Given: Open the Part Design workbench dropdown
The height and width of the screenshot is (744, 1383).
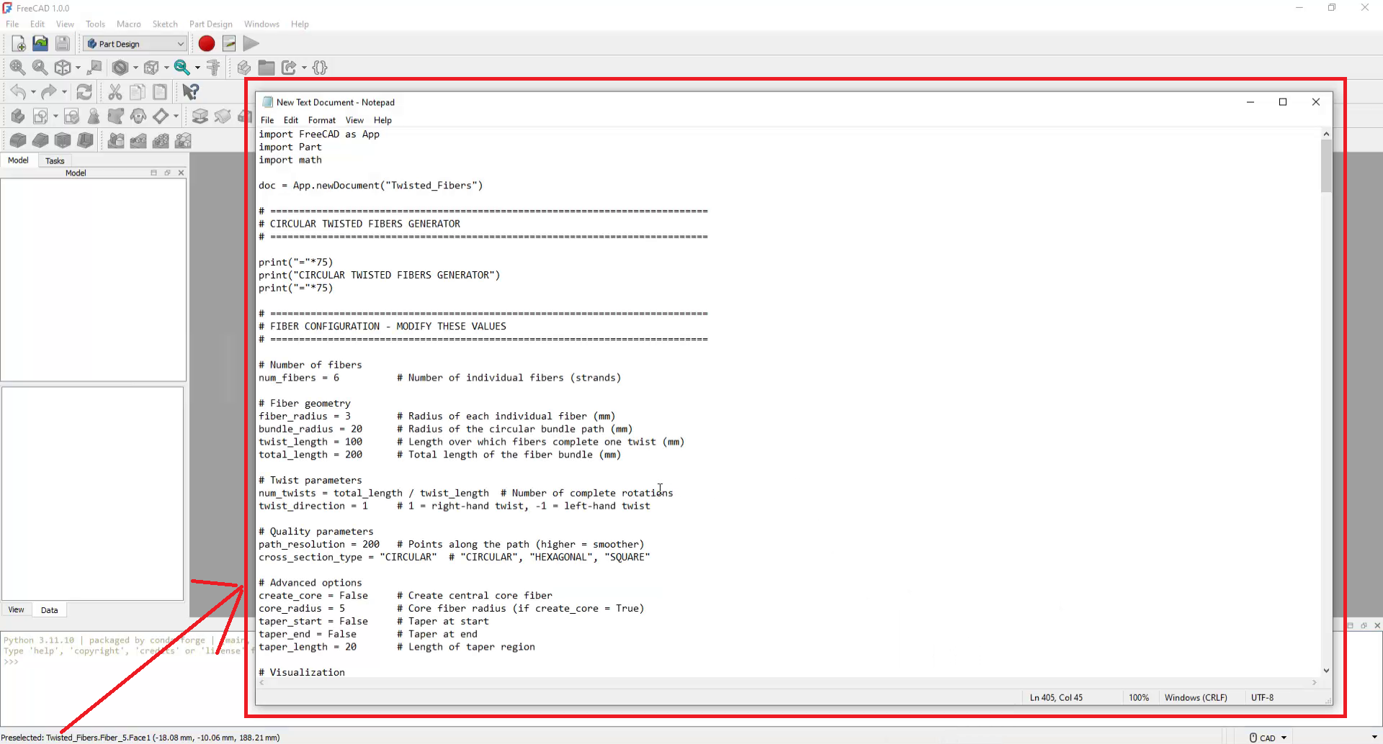Looking at the screenshot, I should [x=135, y=44].
